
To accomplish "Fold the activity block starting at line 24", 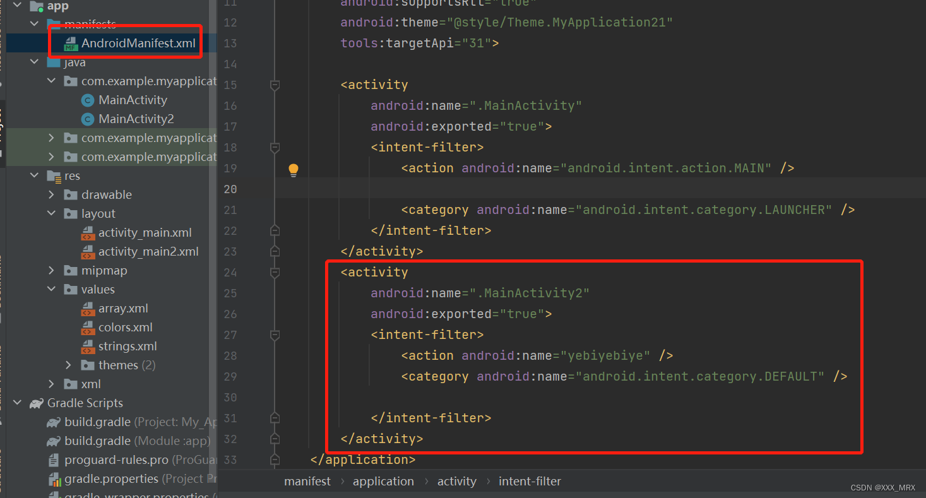I will point(275,272).
